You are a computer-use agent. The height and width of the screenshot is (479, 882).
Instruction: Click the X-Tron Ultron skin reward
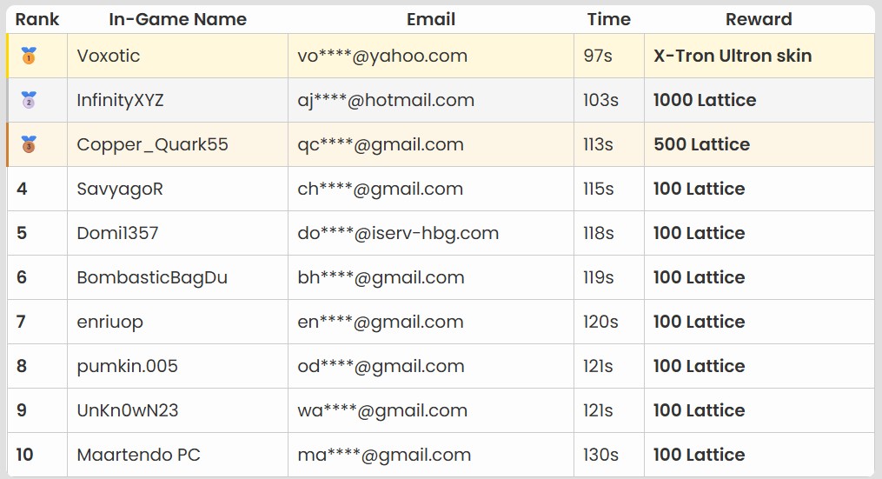733,56
